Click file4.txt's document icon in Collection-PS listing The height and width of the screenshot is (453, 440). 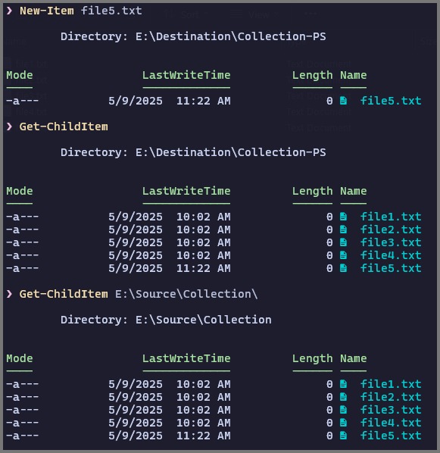[343, 255]
